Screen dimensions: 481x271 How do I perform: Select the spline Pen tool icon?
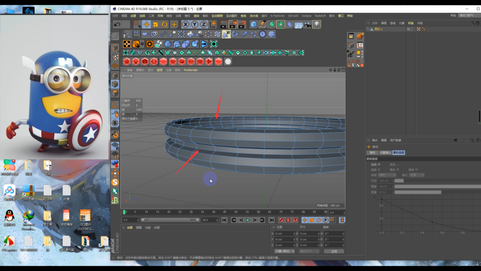tap(263, 24)
